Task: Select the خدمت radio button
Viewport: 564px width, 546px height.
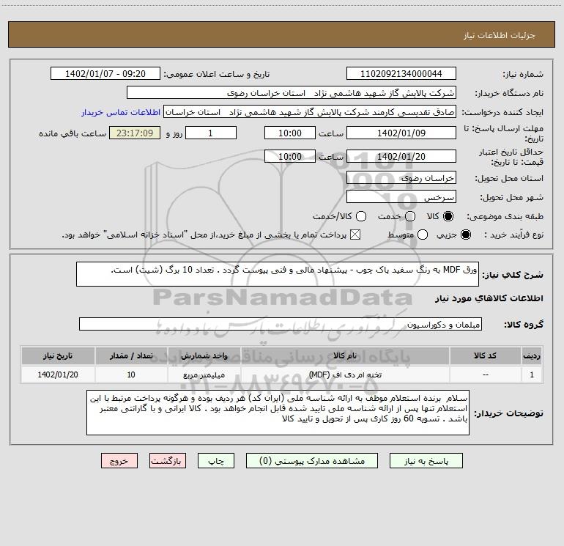Action: [x=410, y=216]
